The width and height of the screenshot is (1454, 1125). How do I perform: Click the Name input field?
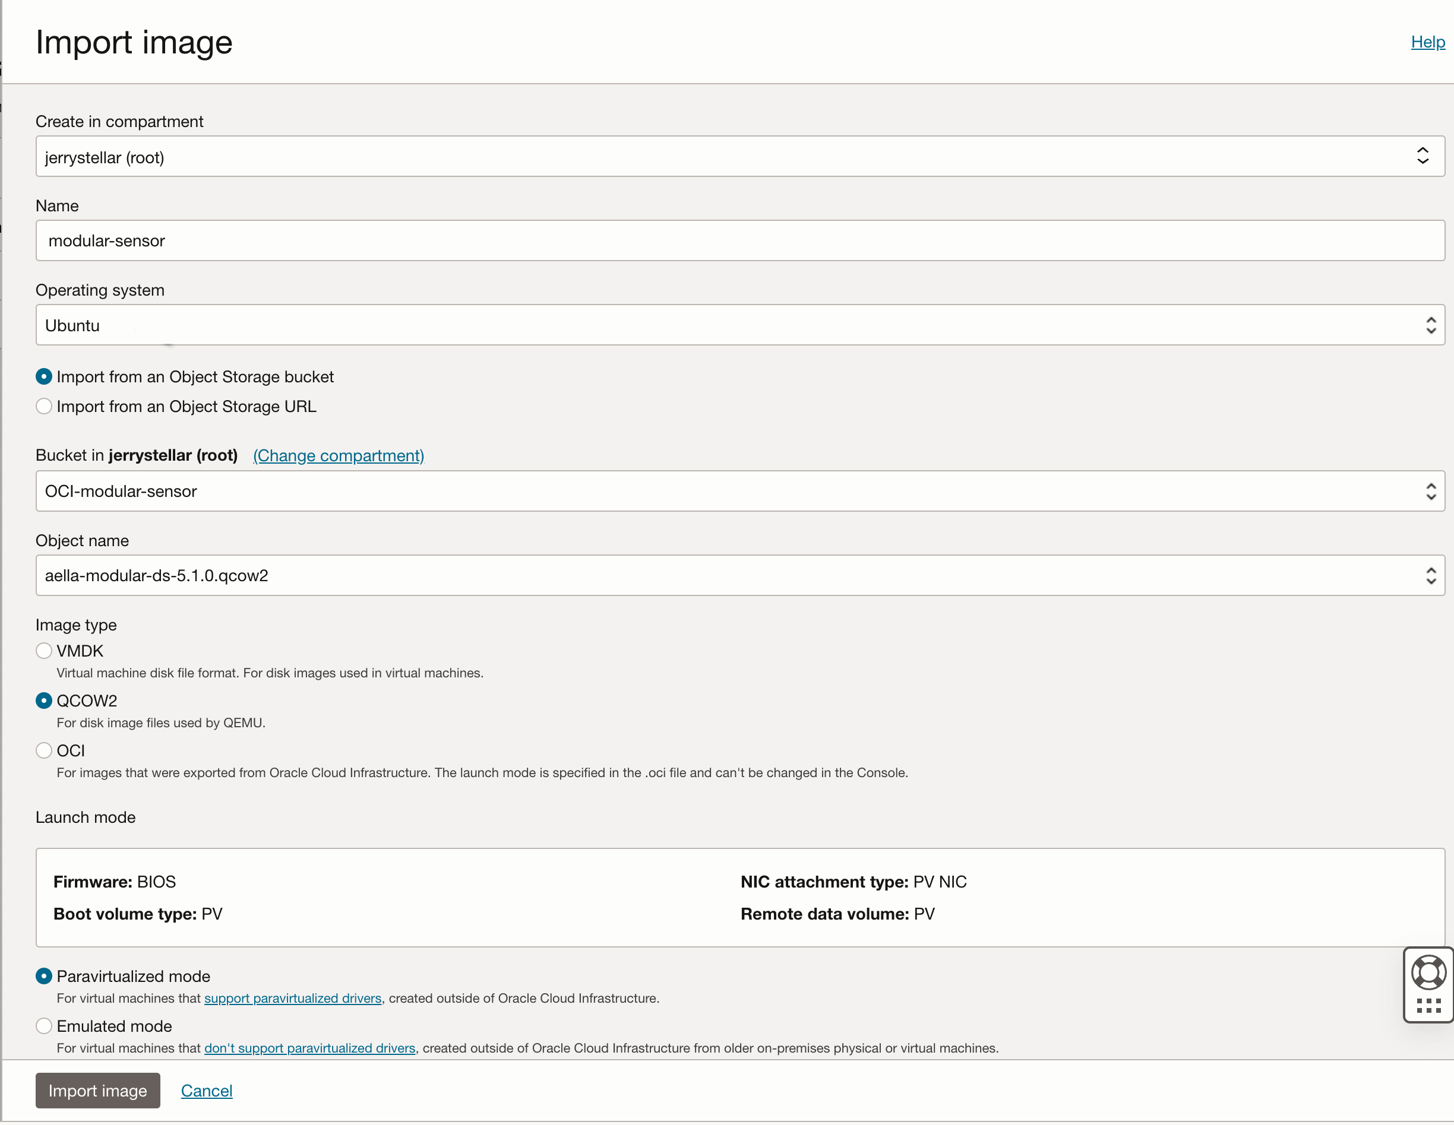click(x=739, y=241)
